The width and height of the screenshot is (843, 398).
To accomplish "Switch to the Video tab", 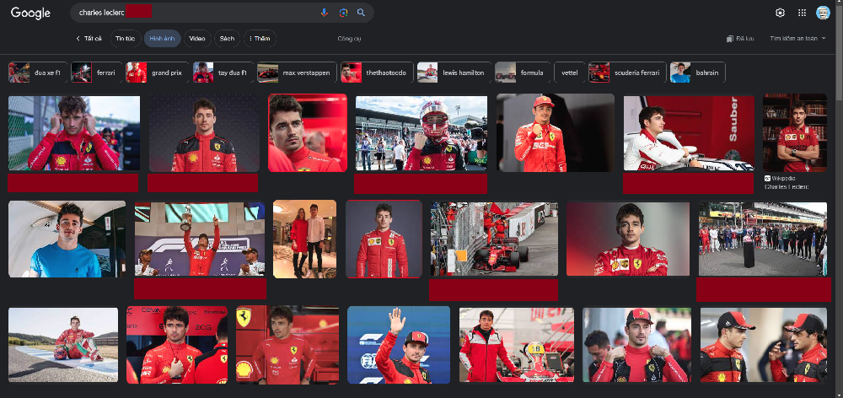I will pos(197,39).
